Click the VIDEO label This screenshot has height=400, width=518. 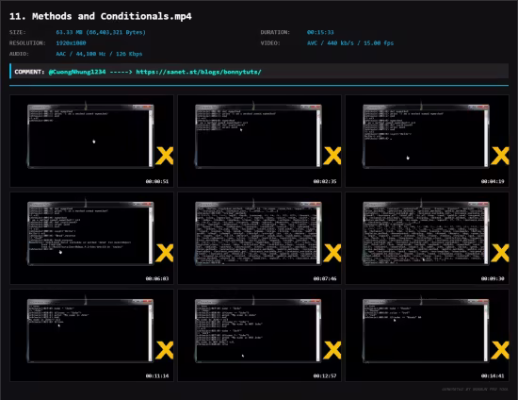click(x=270, y=43)
